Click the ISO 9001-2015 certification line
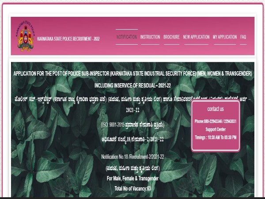This screenshot has width=265, height=199. (132, 125)
